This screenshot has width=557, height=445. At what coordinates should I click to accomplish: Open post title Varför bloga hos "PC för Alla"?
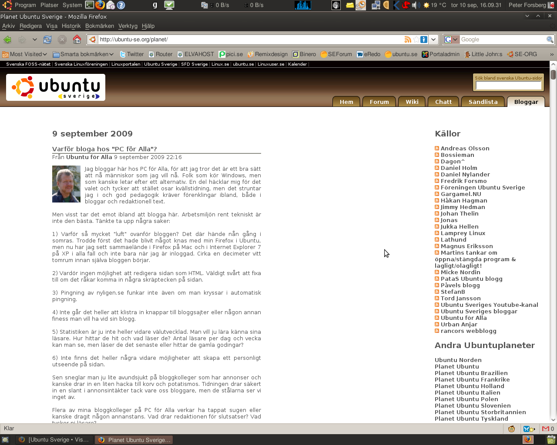[104, 149]
